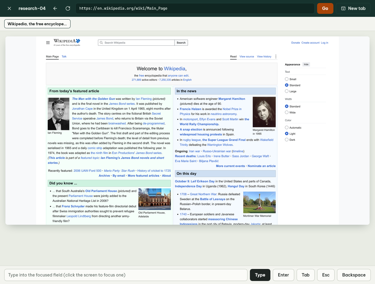Open the 7,250,335 articles count link

(165, 80)
